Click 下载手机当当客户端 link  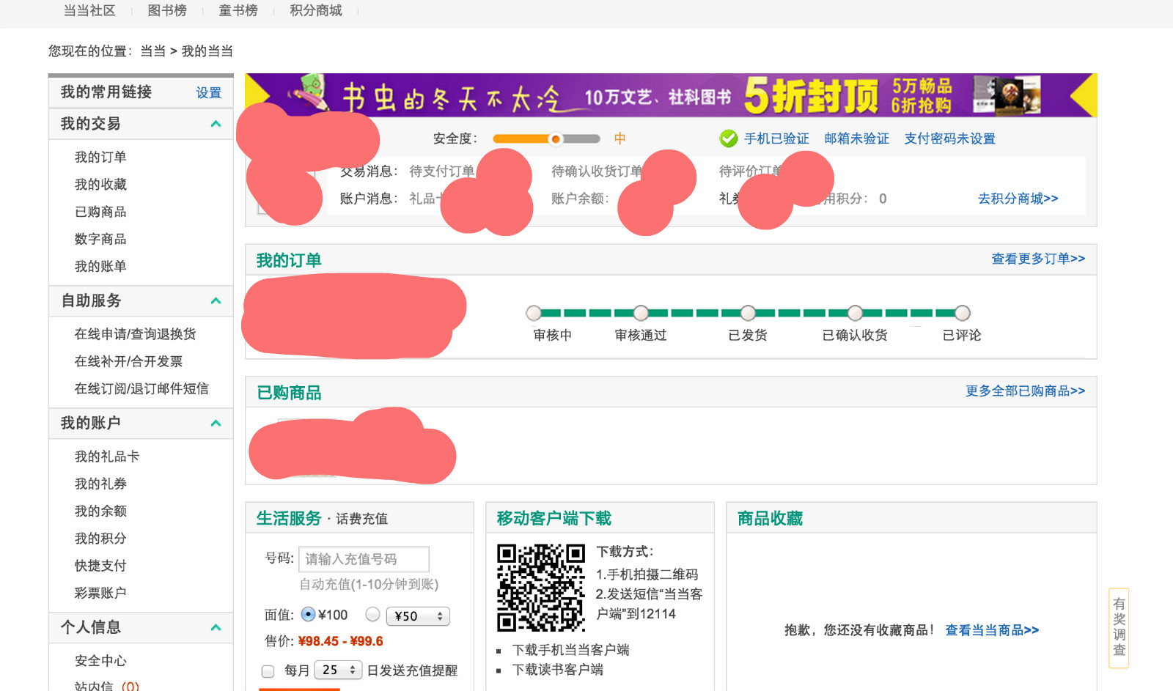click(x=570, y=650)
